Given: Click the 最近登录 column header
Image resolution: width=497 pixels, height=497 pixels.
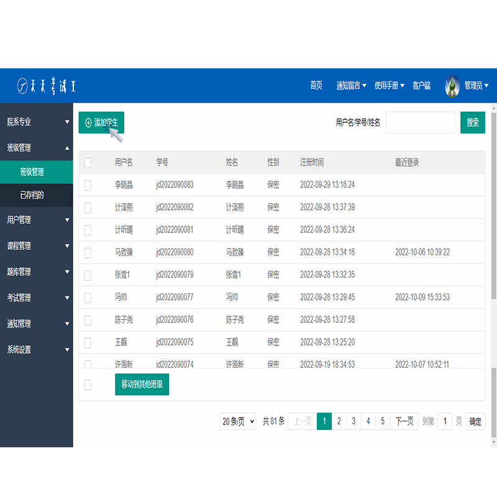Looking at the screenshot, I should tap(407, 162).
